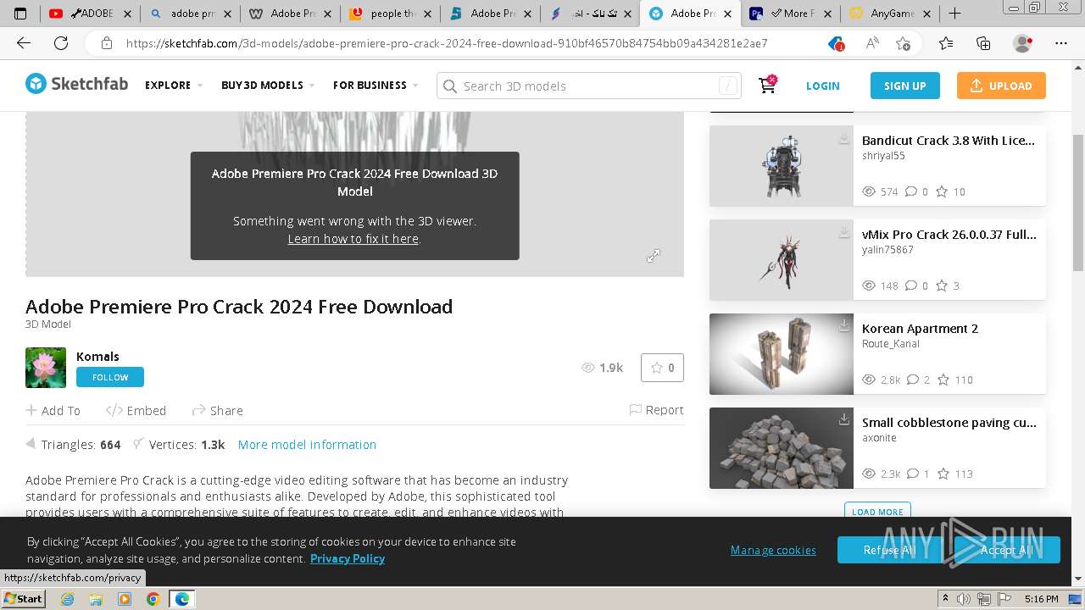Switch to the YouTube ADOBE tab

(x=90, y=14)
